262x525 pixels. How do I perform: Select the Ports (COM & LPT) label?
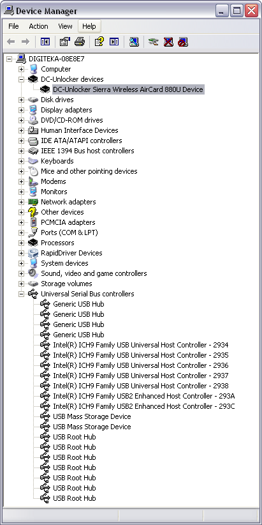tap(69, 232)
